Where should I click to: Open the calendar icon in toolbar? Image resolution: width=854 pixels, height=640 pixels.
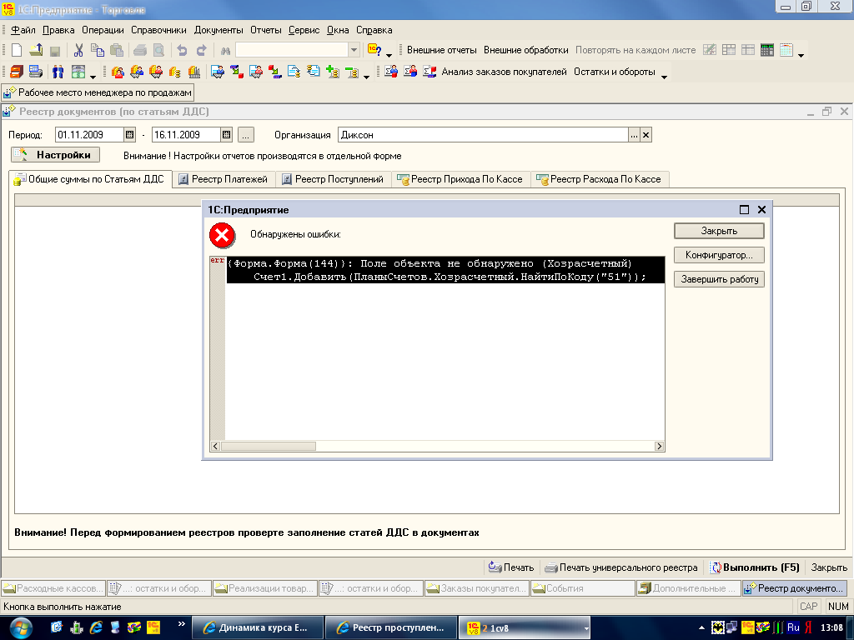click(x=786, y=50)
